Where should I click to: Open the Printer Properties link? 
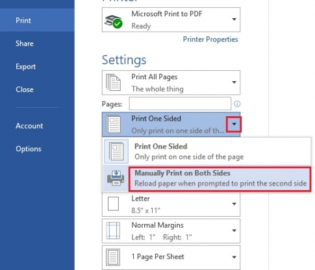pyautogui.click(x=210, y=40)
